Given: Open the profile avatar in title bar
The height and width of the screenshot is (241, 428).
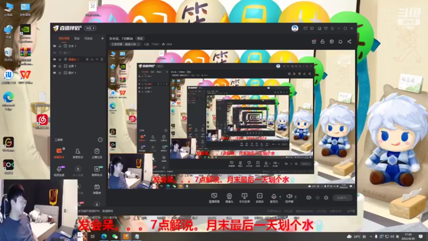Looking at the screenshot, I should (295, 28).
